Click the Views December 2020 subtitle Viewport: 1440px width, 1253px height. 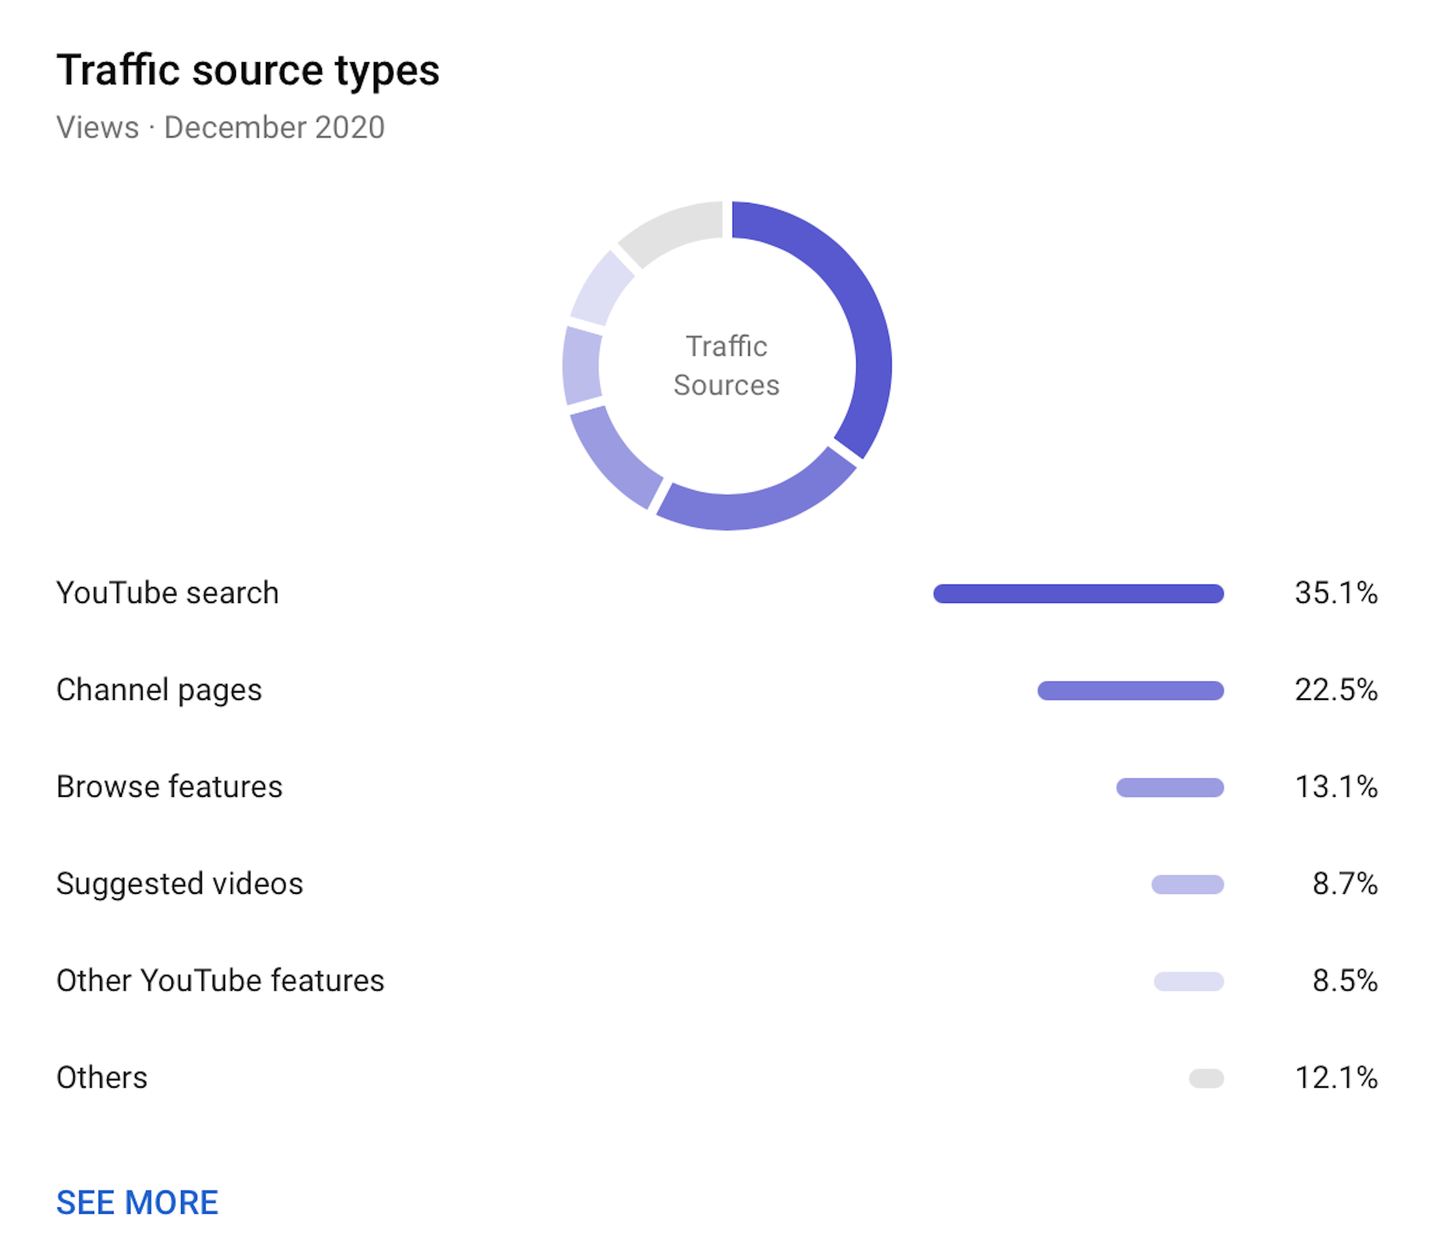pyautogui.click(x=220, y=128)
